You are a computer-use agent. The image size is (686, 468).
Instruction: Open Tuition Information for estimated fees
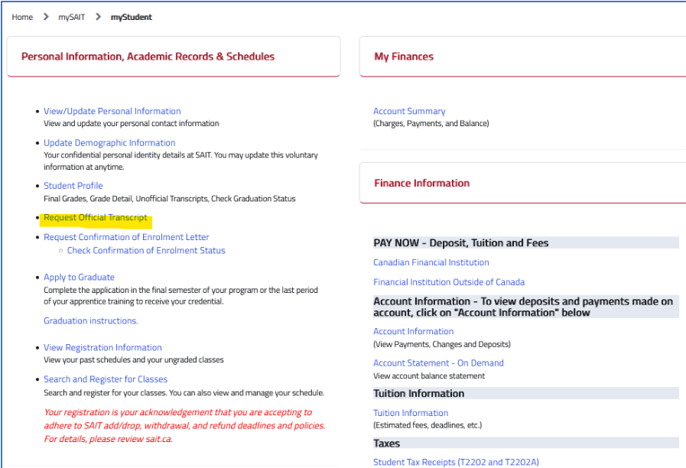410,412
